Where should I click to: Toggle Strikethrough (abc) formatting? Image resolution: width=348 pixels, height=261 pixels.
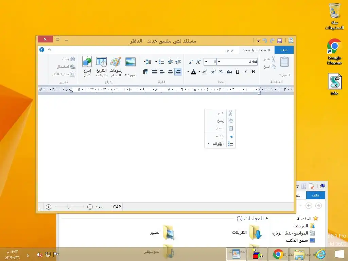pyautogui.click(x=229, y=72)
